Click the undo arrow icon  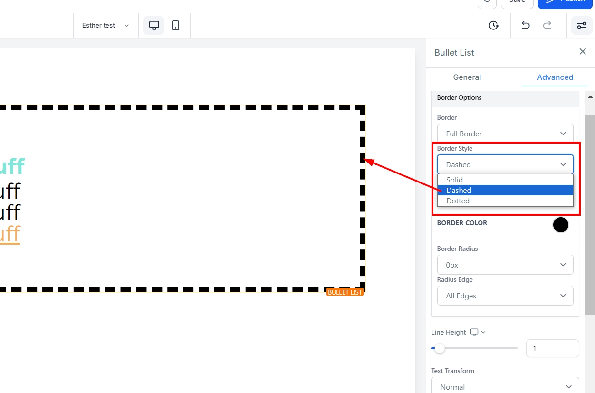(525, 26)
